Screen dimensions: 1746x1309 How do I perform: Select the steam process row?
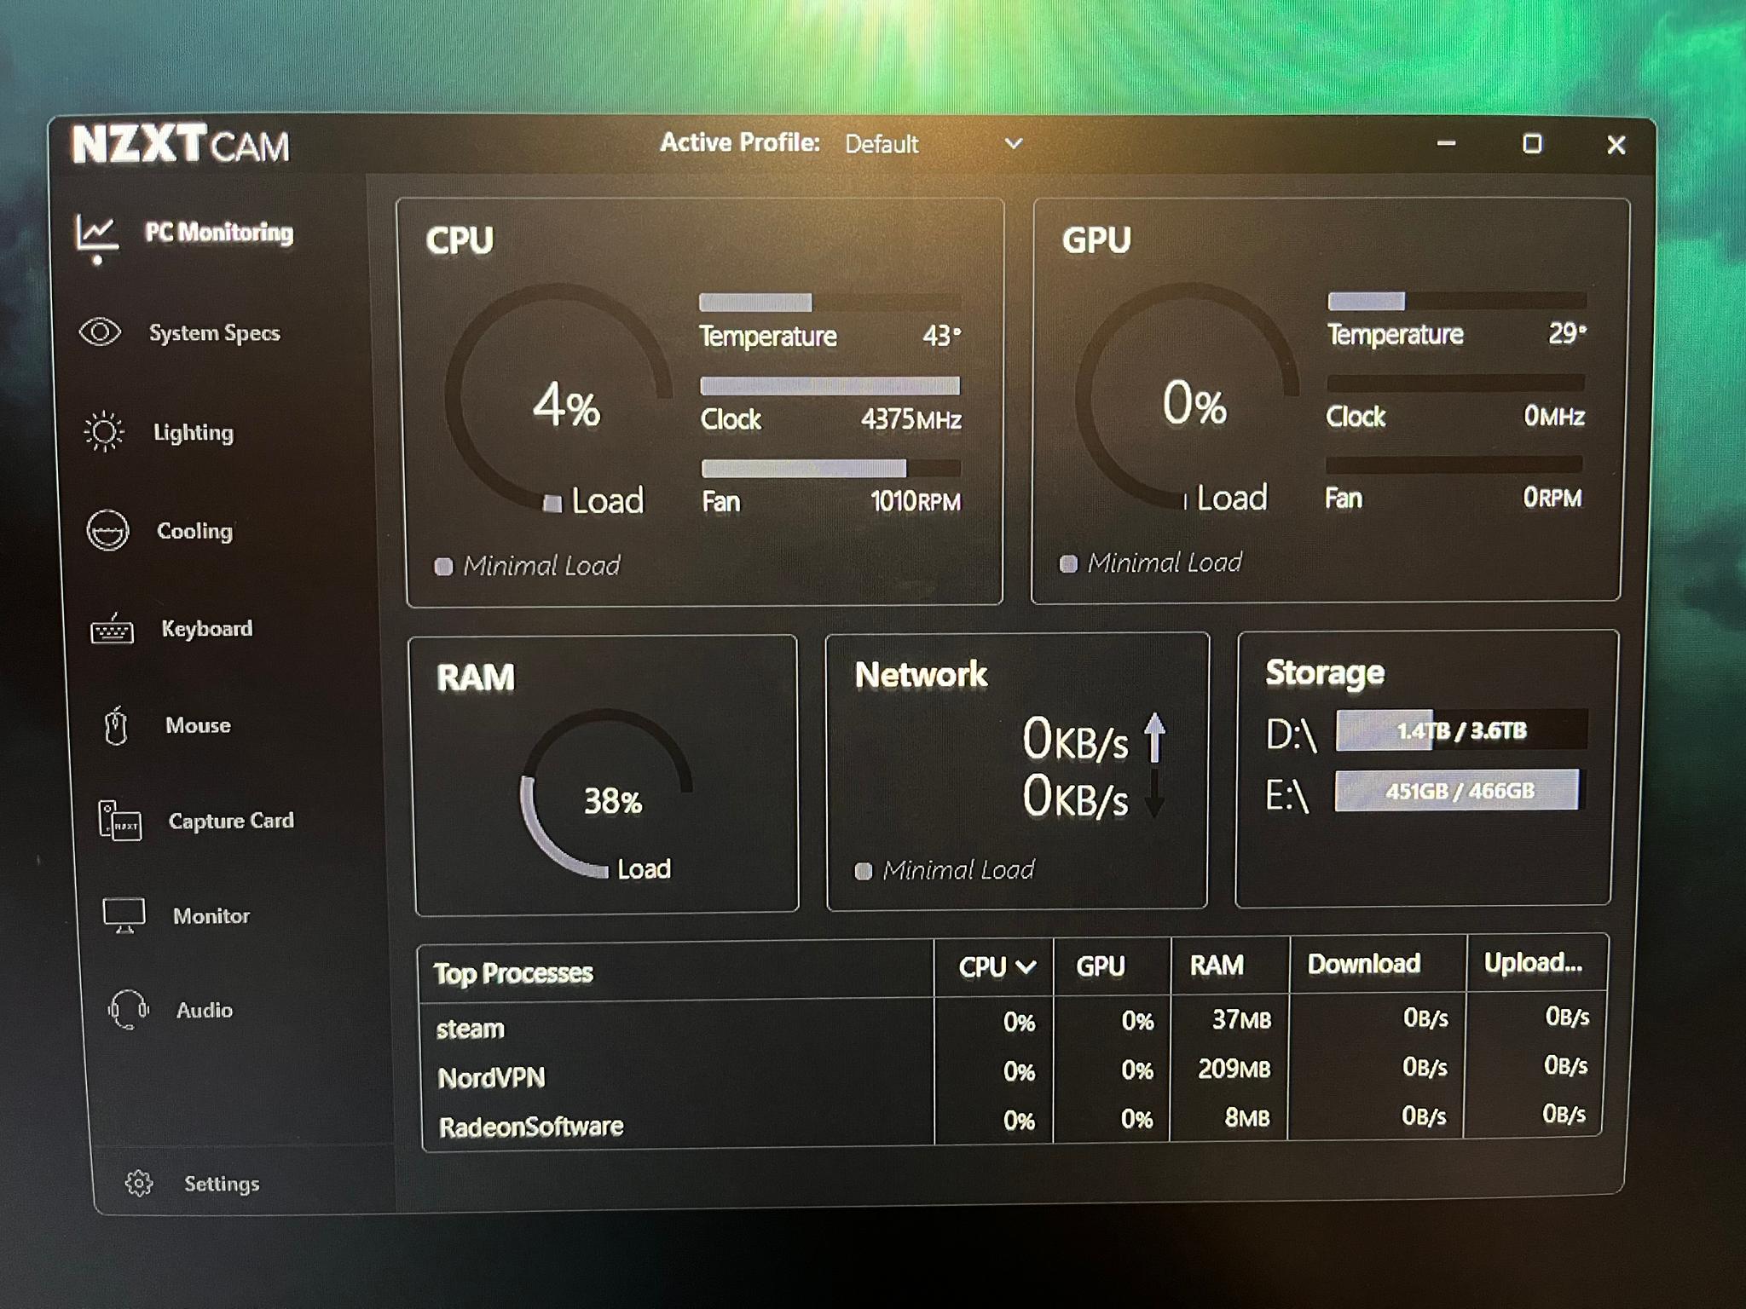point(1012,1023)
